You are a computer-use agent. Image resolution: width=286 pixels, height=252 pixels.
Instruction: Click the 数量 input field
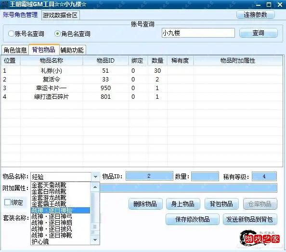pyautogui.click(x=205, y=176)
